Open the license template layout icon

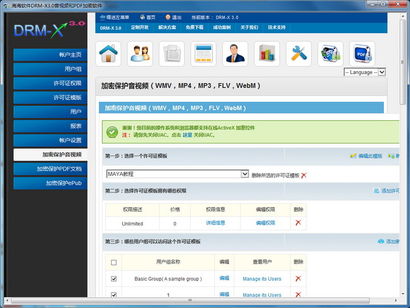click(x=203, y=54)
